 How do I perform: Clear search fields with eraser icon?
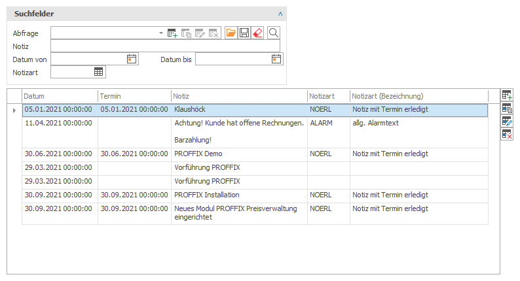[257, 33]
